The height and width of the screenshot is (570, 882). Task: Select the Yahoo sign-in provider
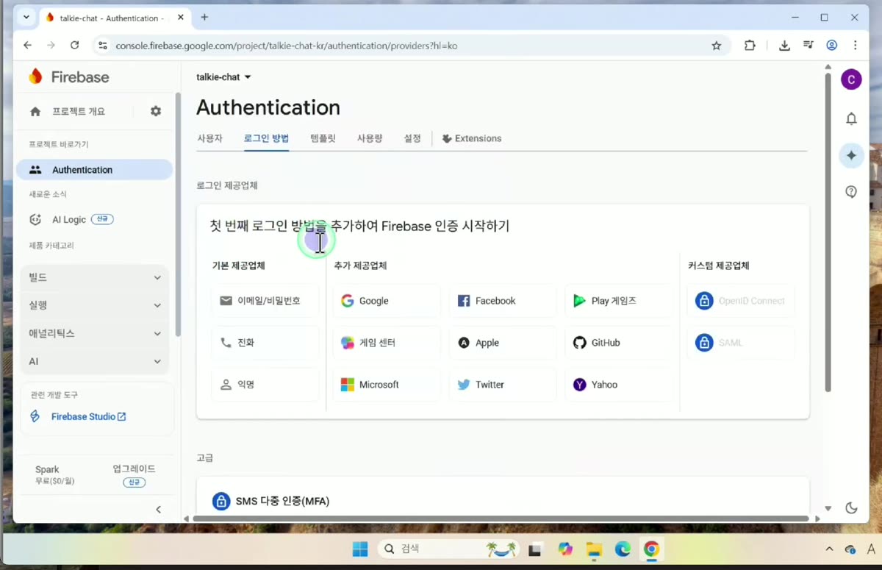(618, 385)
